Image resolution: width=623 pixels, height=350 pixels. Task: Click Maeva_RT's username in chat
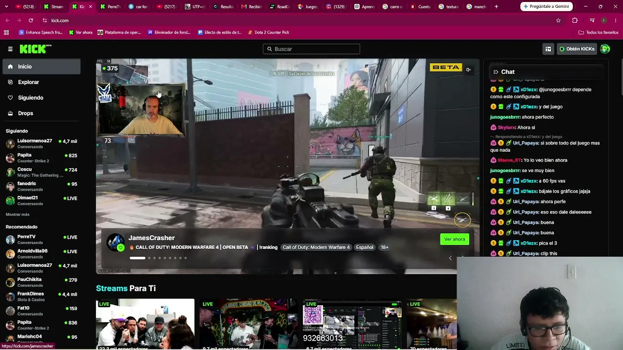(x=510, y=160)
